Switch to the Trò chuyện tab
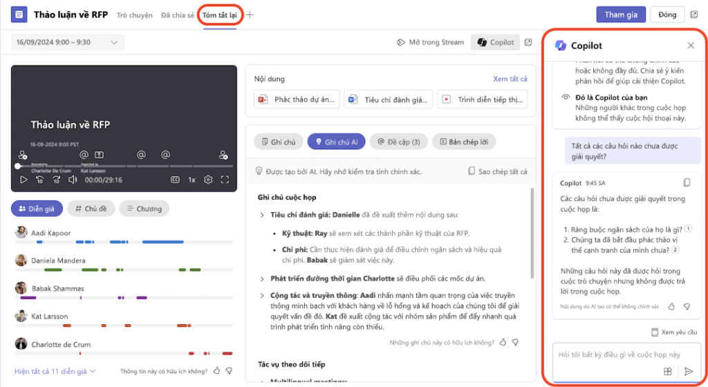The image size is (708, 387). coord(134,15)
